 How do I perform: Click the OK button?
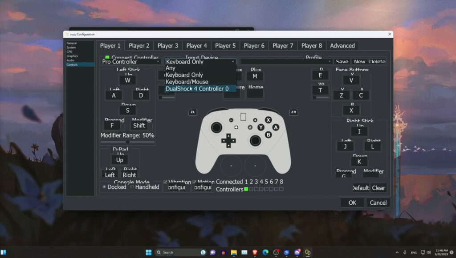pos(352,202)
